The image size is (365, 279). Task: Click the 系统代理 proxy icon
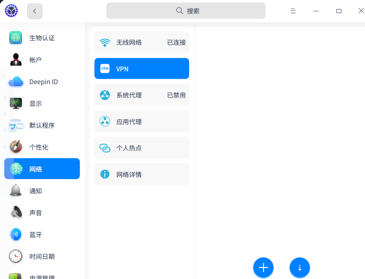click(x=105, y=95)
